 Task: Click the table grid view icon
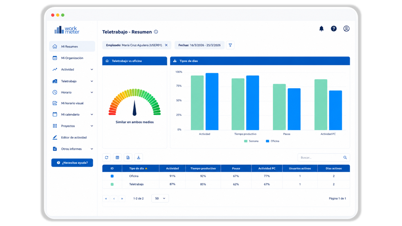click(x=117, y=158)
